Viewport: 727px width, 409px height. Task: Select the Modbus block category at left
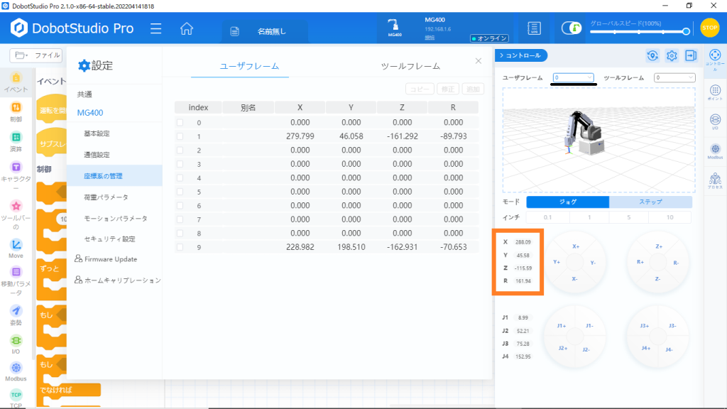tap(16, 372)
